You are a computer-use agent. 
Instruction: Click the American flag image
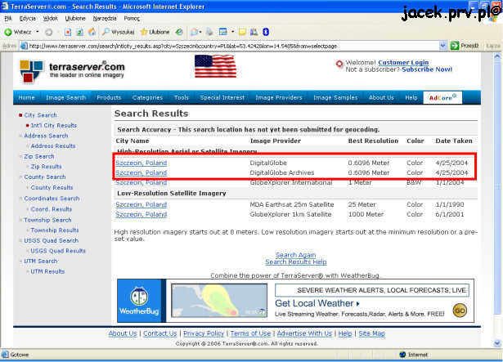click(216, 66)
